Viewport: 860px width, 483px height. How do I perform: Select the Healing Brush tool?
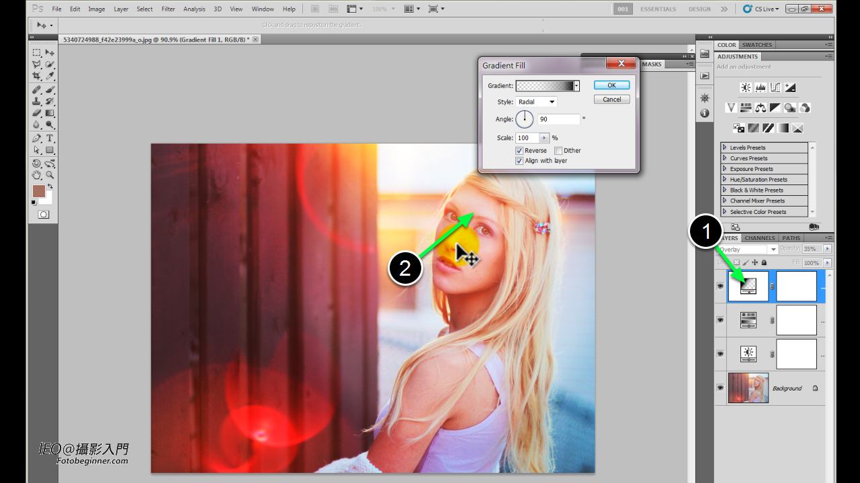click(36, 89)
